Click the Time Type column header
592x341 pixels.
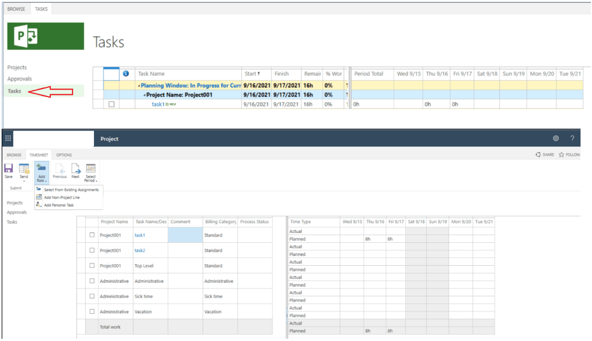pyautogui.click(x=300, y=222)
